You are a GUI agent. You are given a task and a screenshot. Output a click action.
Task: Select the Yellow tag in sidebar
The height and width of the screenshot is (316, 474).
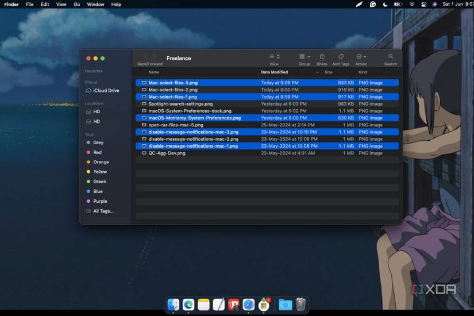(97, 172)
